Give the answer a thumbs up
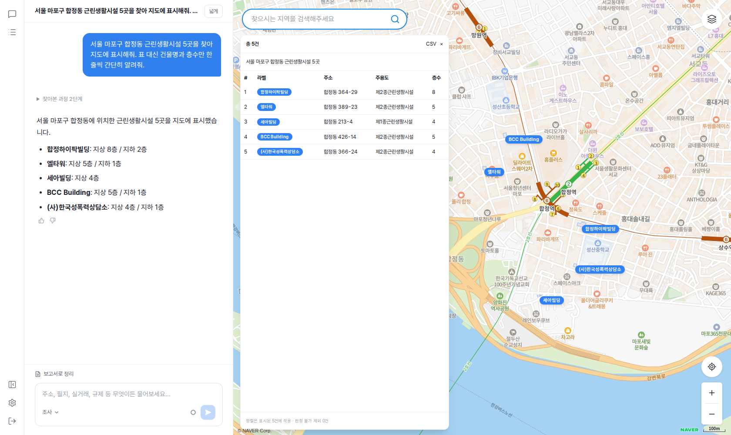 [x=41, y=221]
